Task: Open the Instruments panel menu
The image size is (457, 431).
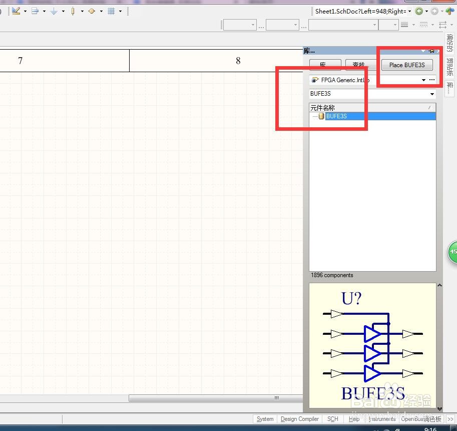Action: click(382, 419)
